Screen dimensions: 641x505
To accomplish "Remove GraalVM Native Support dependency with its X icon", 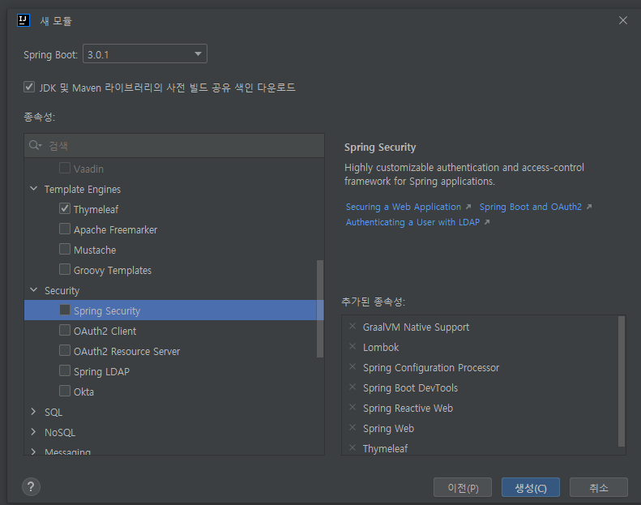I will click(353, 327).
